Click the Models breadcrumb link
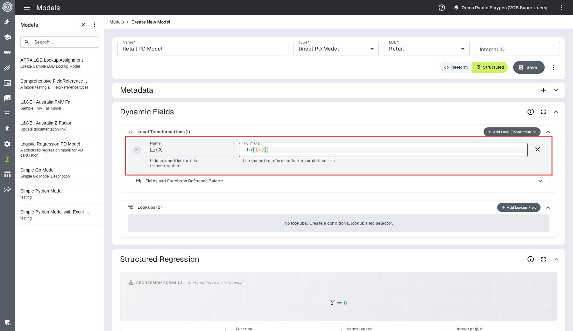This screenshot has height=331, width=573. [x=117, y=22]
